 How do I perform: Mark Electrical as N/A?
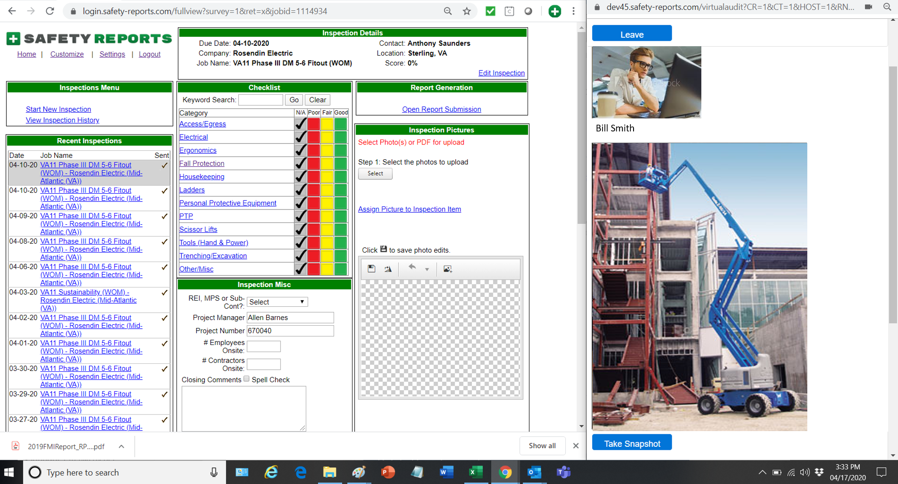tap(301, 137)
